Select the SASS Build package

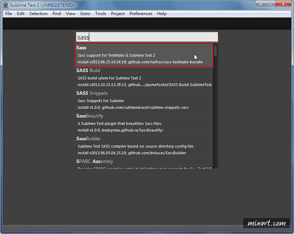click(144, 78)
